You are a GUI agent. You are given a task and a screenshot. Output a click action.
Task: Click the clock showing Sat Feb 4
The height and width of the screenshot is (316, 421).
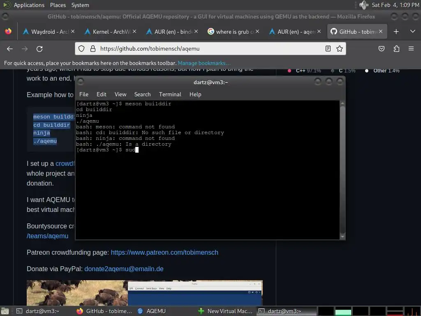pyautogui.click(x=395, y=5)
